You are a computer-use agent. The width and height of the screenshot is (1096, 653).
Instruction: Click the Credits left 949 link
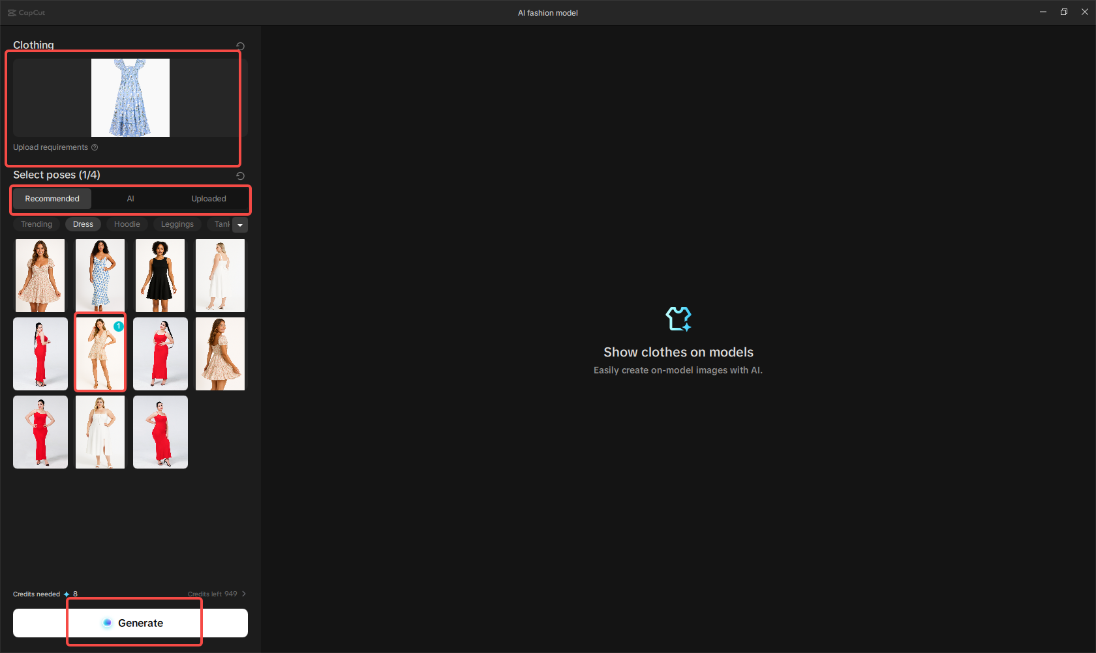coord(213,594)
